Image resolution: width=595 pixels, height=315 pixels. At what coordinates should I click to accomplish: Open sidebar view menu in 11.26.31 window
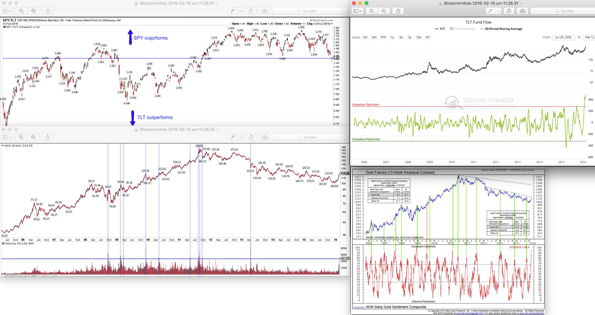click(x=357, y=11)
